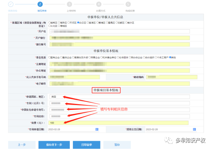Focus the 开户名 input field

(x=120, y=32)
